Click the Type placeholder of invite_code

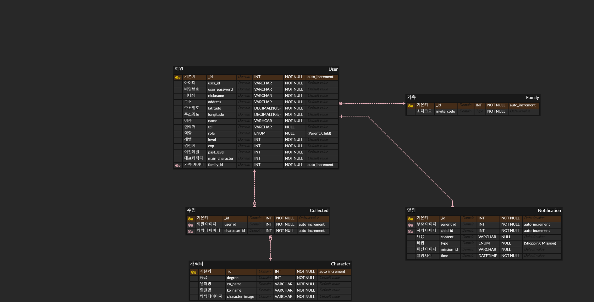pos(479,111)
